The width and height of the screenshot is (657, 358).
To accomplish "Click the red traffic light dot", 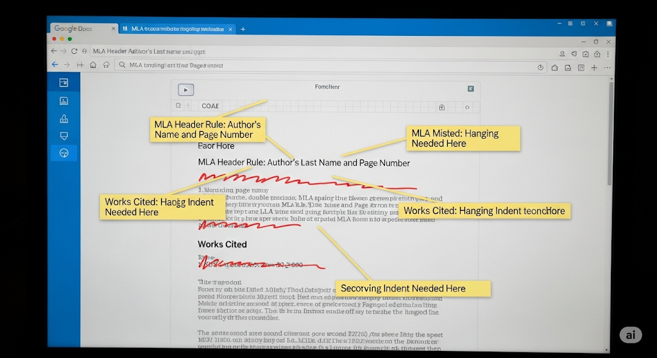I will tap(54, 39).
